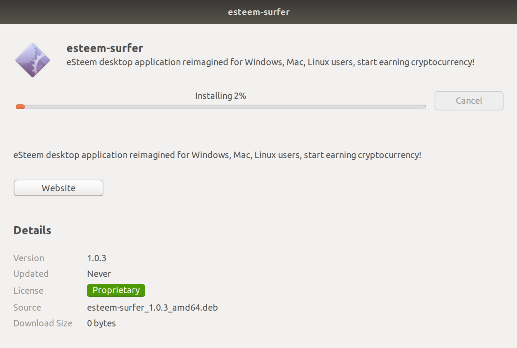Click the Source label
This screenshot has height=348, width=517.
[27, 307]
